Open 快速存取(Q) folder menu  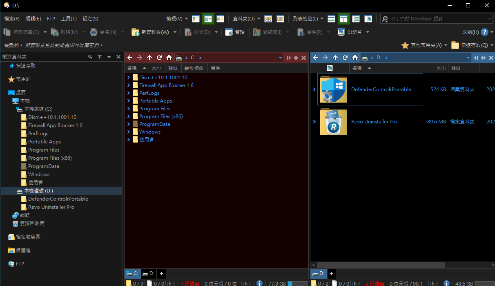(472, 45)
